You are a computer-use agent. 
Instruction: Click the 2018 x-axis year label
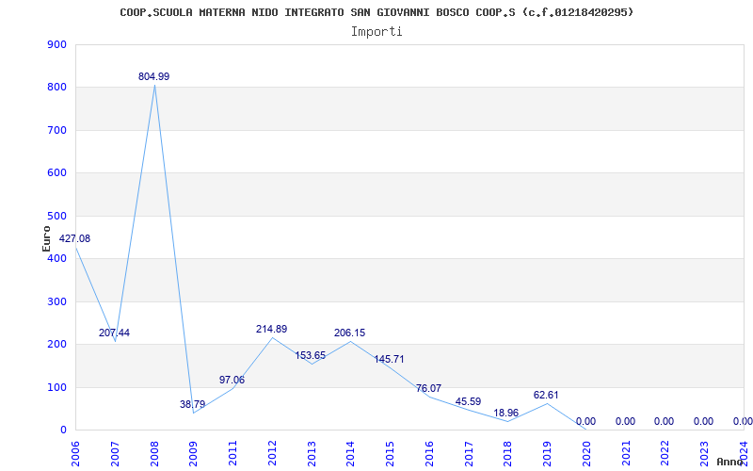pyautogui.click(x=508, y=453)
